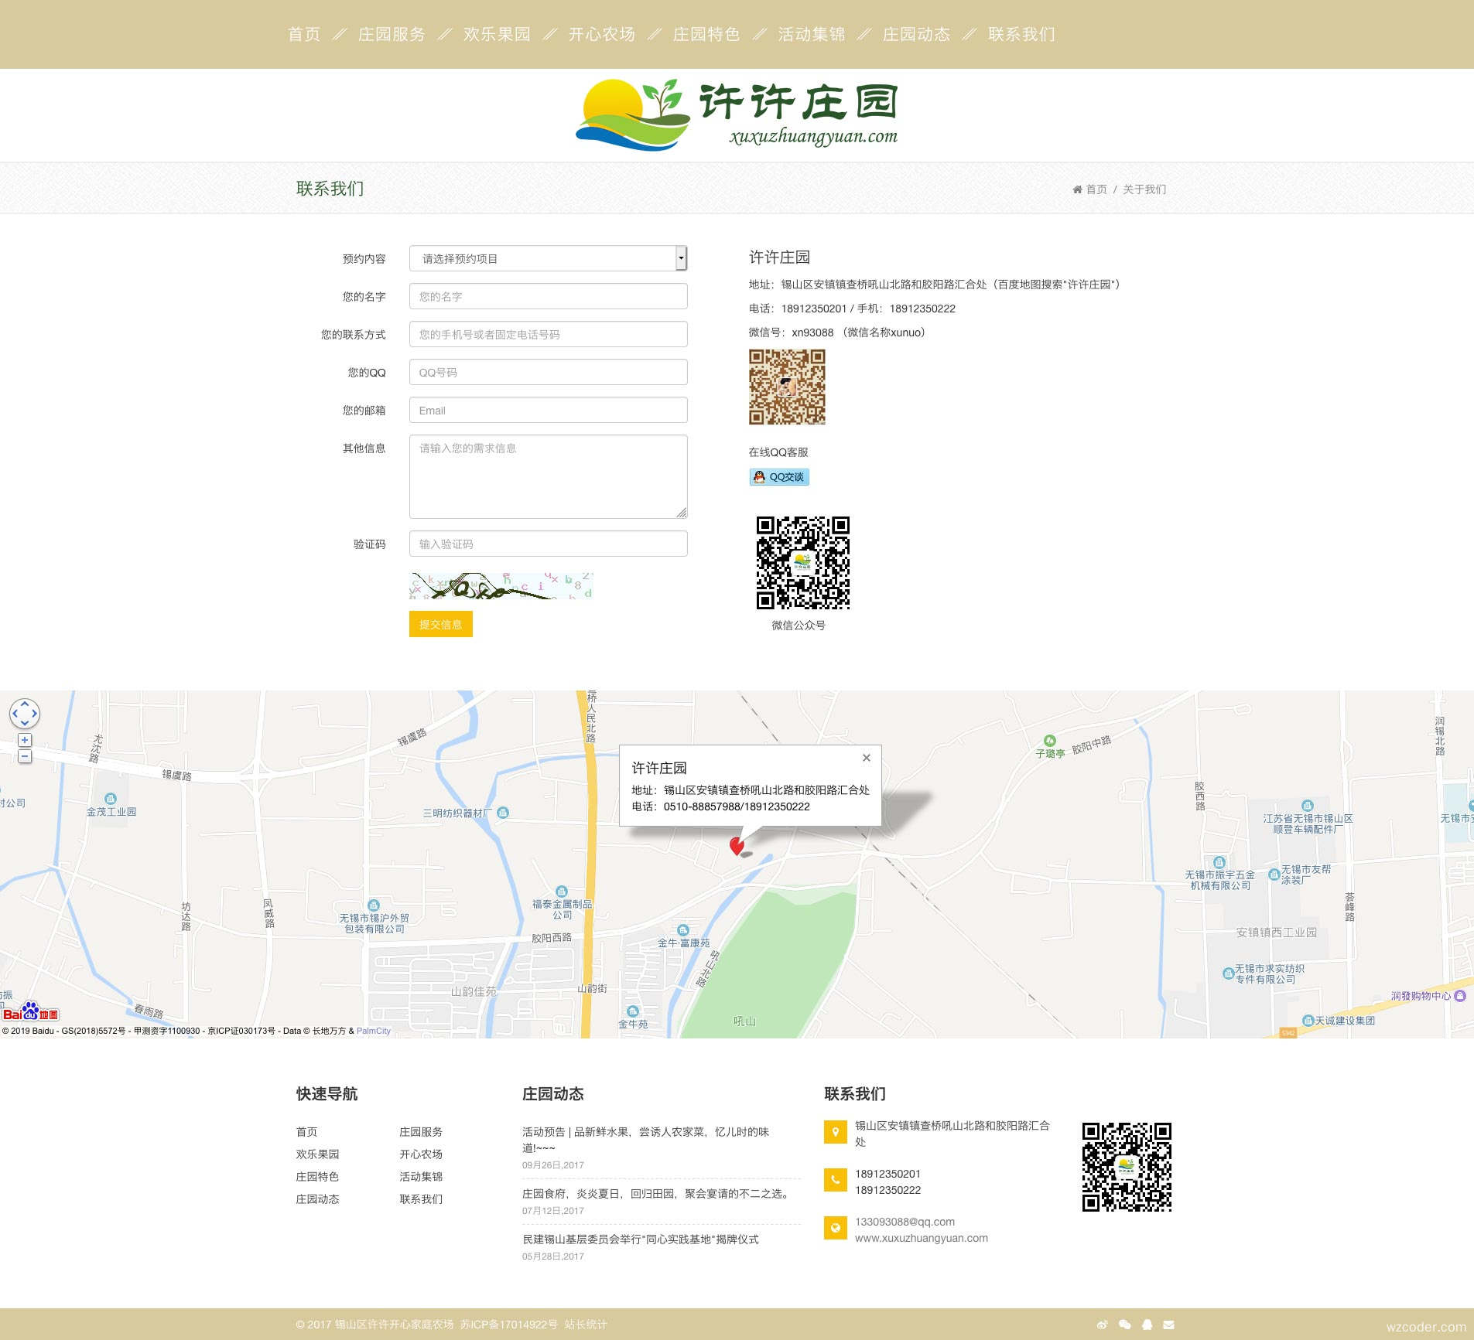
Task: Click the WeChat icon in footer
Action: tap(1124, 1325)
